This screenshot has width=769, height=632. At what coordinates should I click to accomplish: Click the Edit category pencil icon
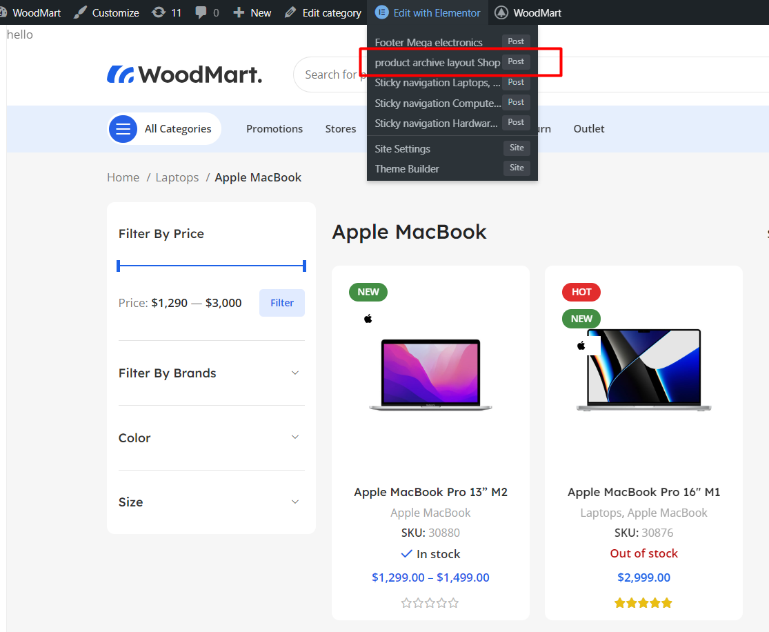tap(290, 12)
